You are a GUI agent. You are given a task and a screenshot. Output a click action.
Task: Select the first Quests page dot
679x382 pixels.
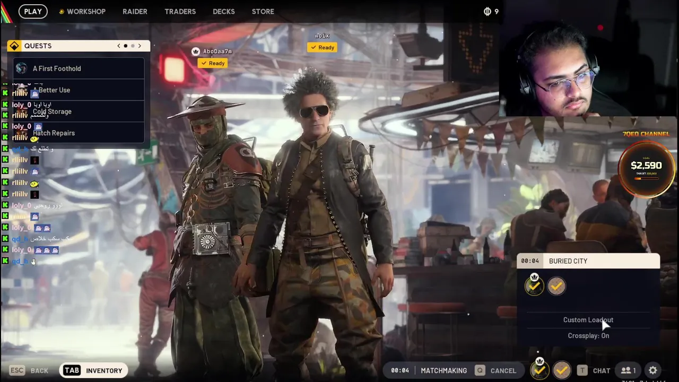(x=126, y=46)
